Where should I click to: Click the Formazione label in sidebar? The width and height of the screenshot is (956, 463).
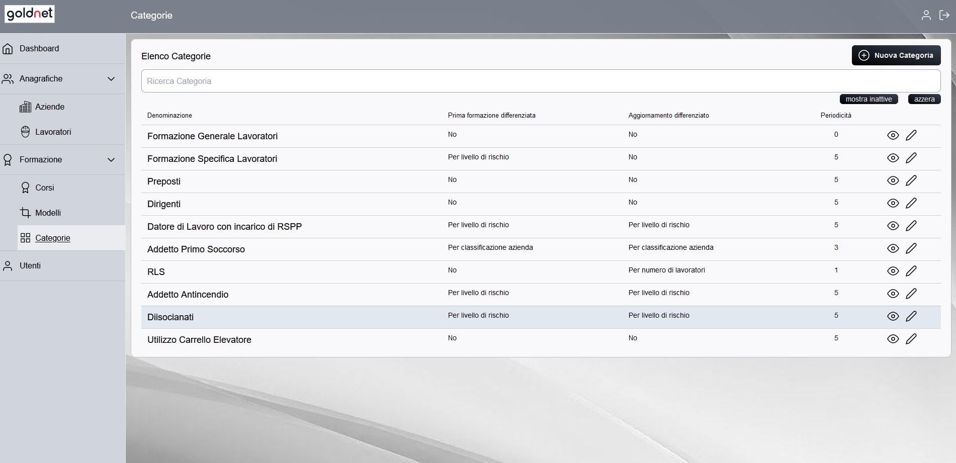[41, 159]
